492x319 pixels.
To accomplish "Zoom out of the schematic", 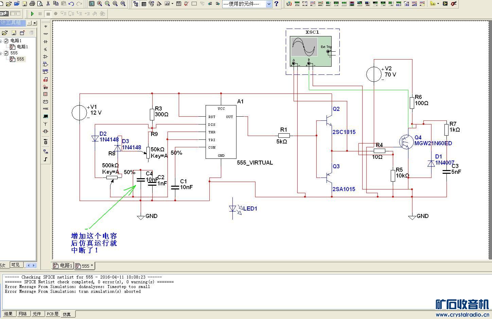I will pyautogui.click(x=107, y=4).
